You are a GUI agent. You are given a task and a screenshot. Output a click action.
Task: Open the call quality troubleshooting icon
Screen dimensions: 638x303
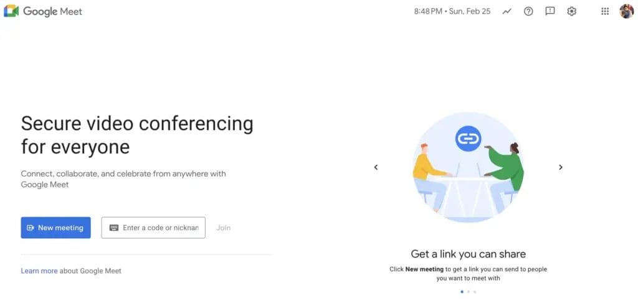[507, 11]
